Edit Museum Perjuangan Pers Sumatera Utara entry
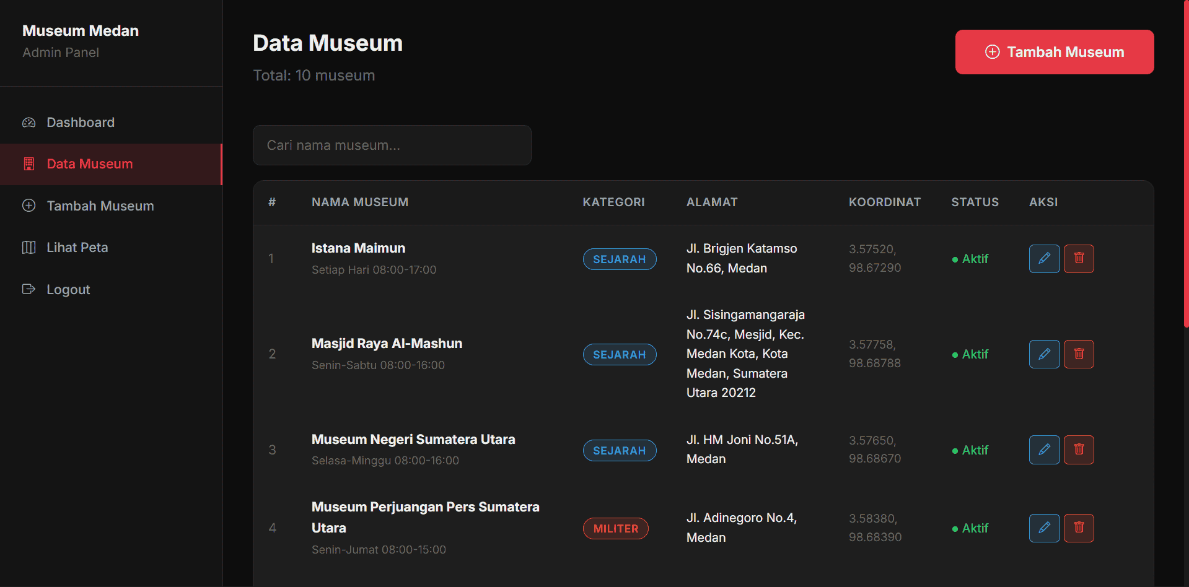This screenshot has width=1189, height=587. click(1045, 528)
